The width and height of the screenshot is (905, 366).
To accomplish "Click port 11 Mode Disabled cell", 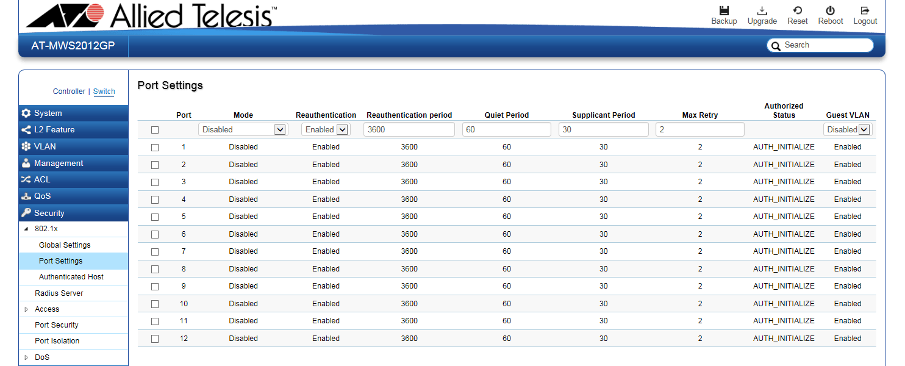I will pos(243,321).
